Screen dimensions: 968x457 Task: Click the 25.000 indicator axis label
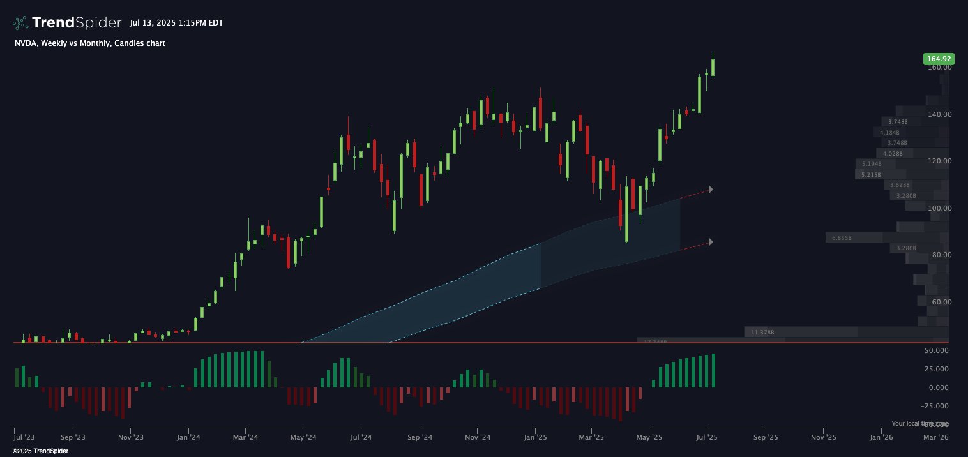pyautogui.click(x=937, y=369)
